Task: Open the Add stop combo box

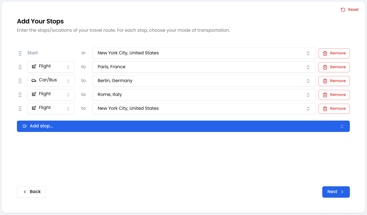Action: pyautogui.click(x=183, y=126)
